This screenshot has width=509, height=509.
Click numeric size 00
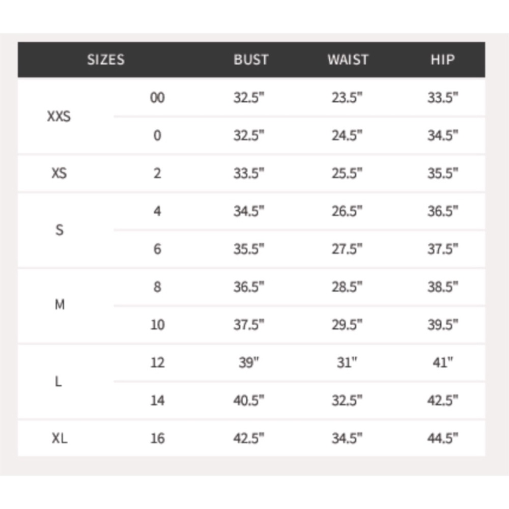pos(157,98)
